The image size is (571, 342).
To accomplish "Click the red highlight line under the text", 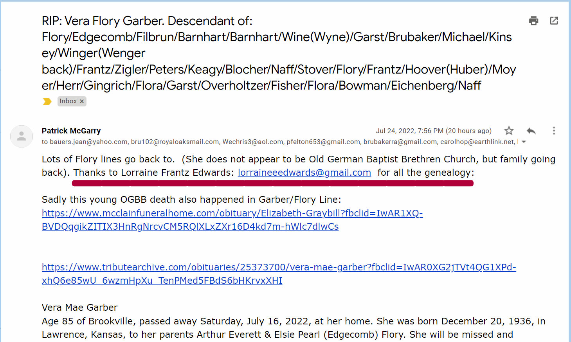I will [272, 183].
